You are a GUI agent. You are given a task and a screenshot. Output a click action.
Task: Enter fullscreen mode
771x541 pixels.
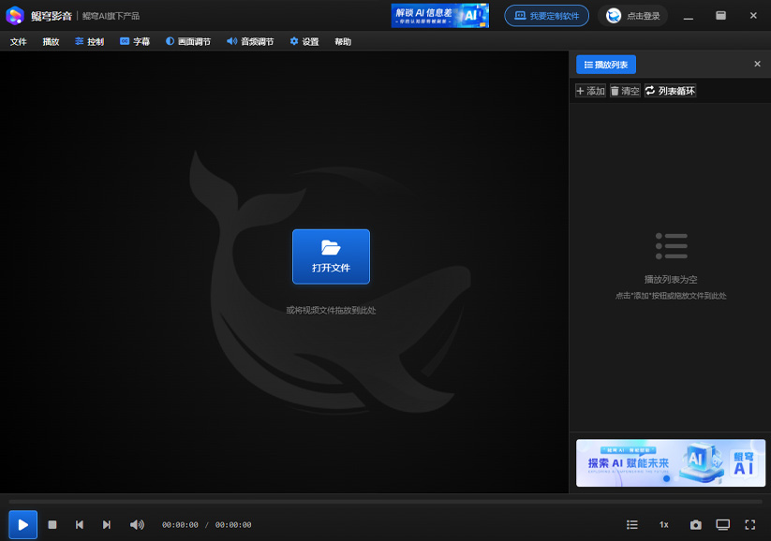point(749,525)
